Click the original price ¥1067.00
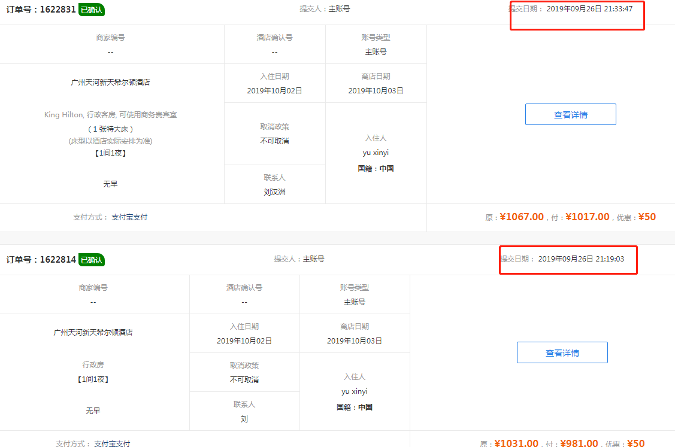Viewport: 675px width, 447px height. click(522, 217)
